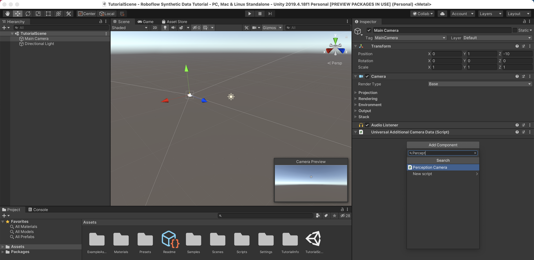Click the Directional Light sun gizmo
Screen dimensions: 534x260
click(231, 97)
